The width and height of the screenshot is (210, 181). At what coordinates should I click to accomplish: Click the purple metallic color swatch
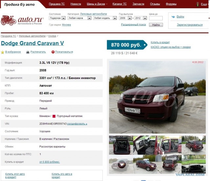54,116
